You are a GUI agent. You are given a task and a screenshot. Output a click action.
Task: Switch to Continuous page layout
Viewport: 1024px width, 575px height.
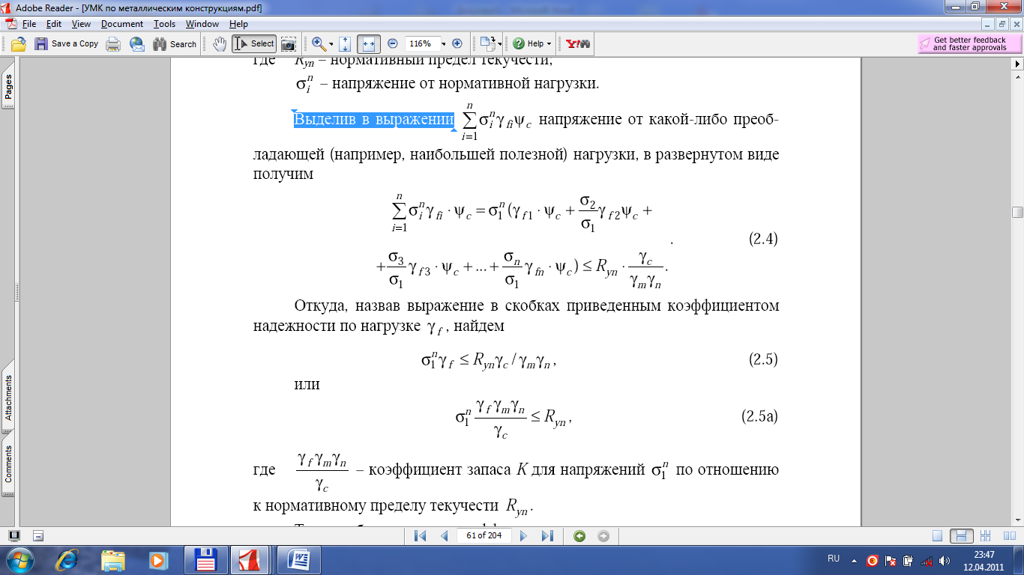pos(961,535)
